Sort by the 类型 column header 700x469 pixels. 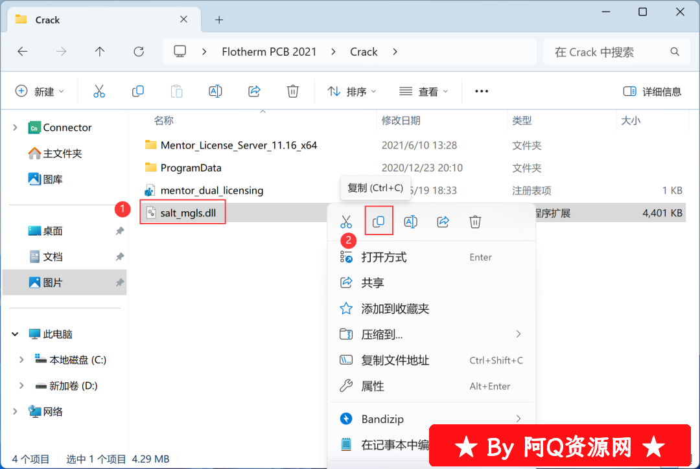pyautogui.click(x=522, y=120)
